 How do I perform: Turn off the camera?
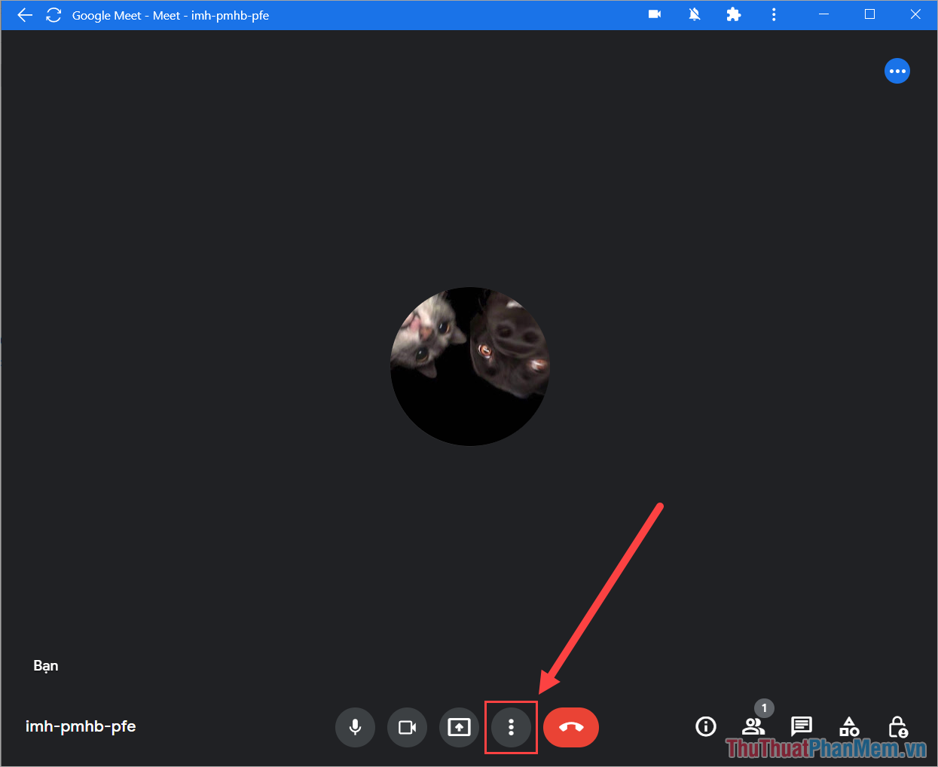407,727
